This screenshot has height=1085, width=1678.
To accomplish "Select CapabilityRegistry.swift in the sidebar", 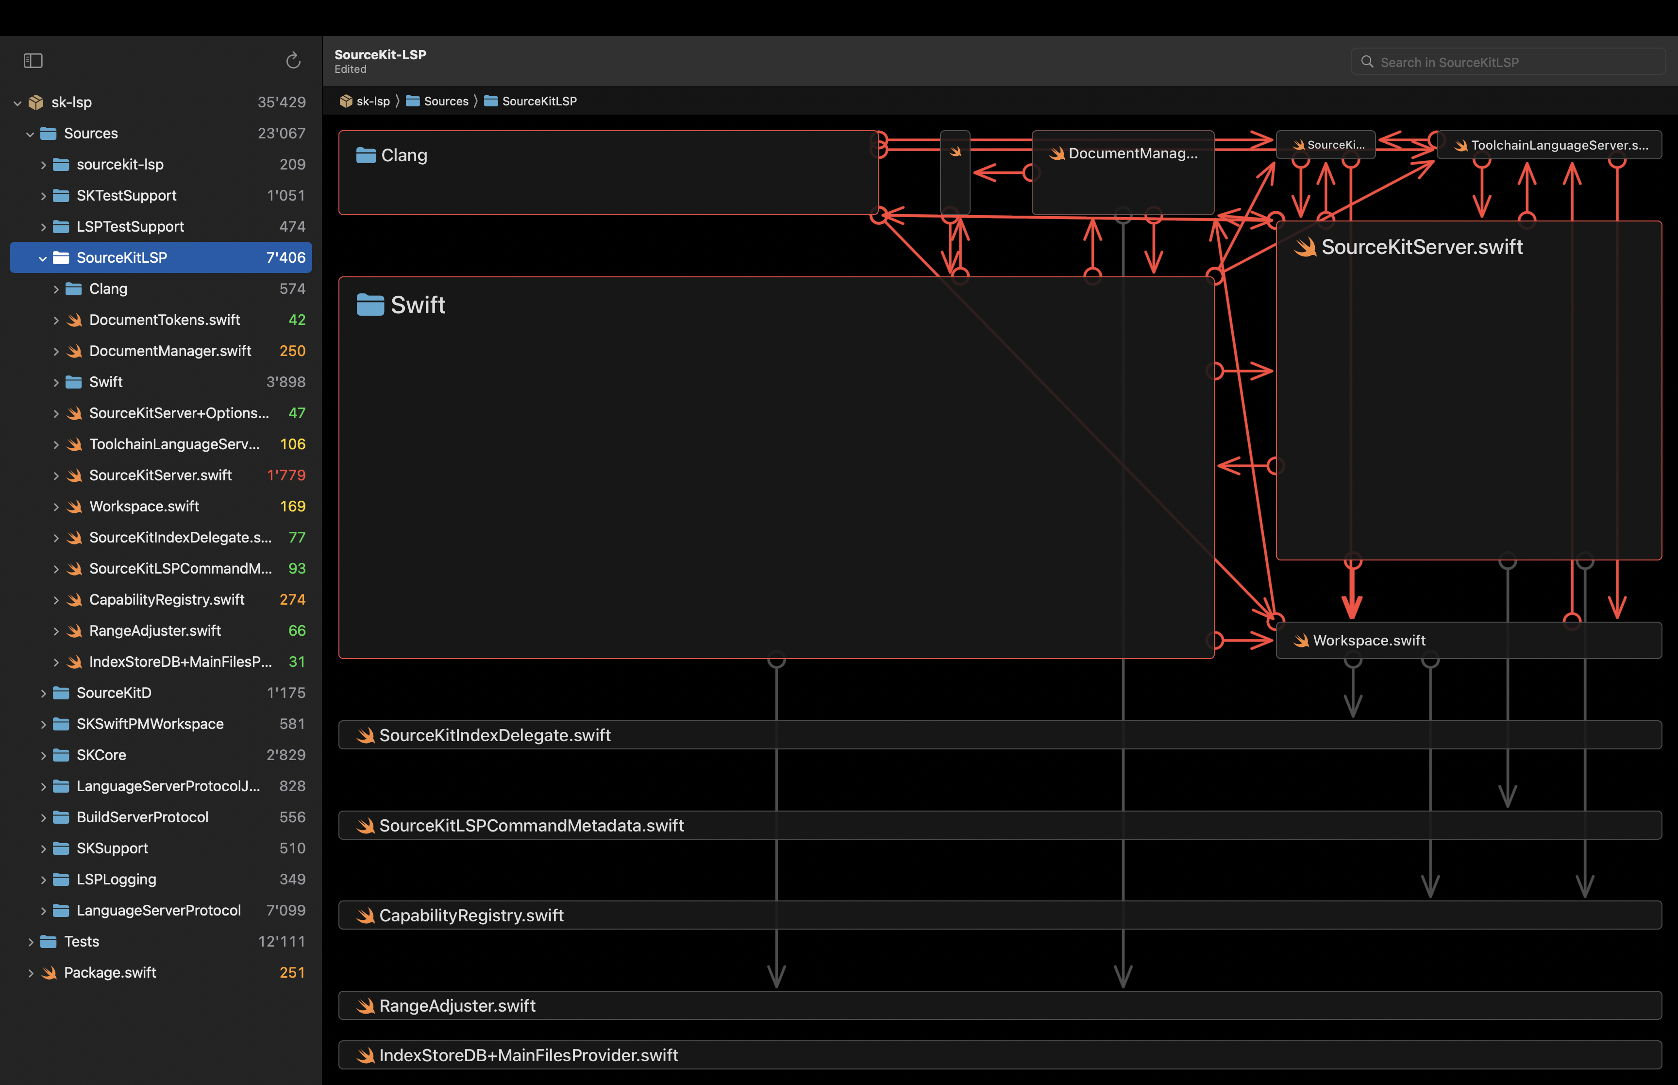I will pos(161,600).
